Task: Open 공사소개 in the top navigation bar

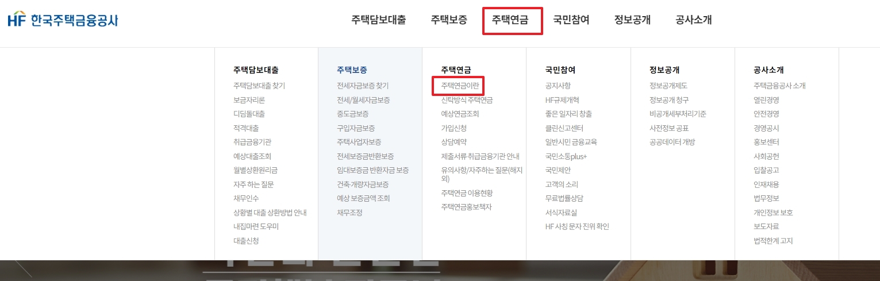Action: [x=694, y=20]
